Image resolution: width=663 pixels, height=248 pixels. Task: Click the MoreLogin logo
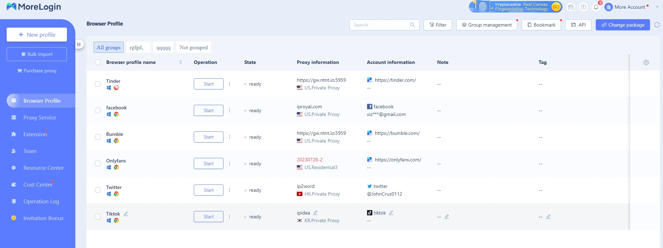tap(34, 7)
